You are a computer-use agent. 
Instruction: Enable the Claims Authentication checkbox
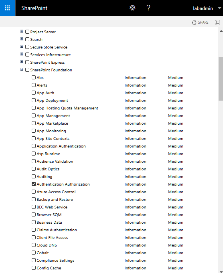(x=34, y=230)
